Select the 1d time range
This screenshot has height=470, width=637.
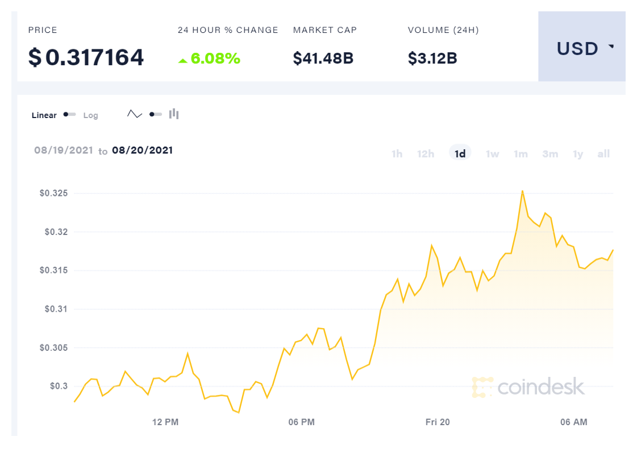460,154
